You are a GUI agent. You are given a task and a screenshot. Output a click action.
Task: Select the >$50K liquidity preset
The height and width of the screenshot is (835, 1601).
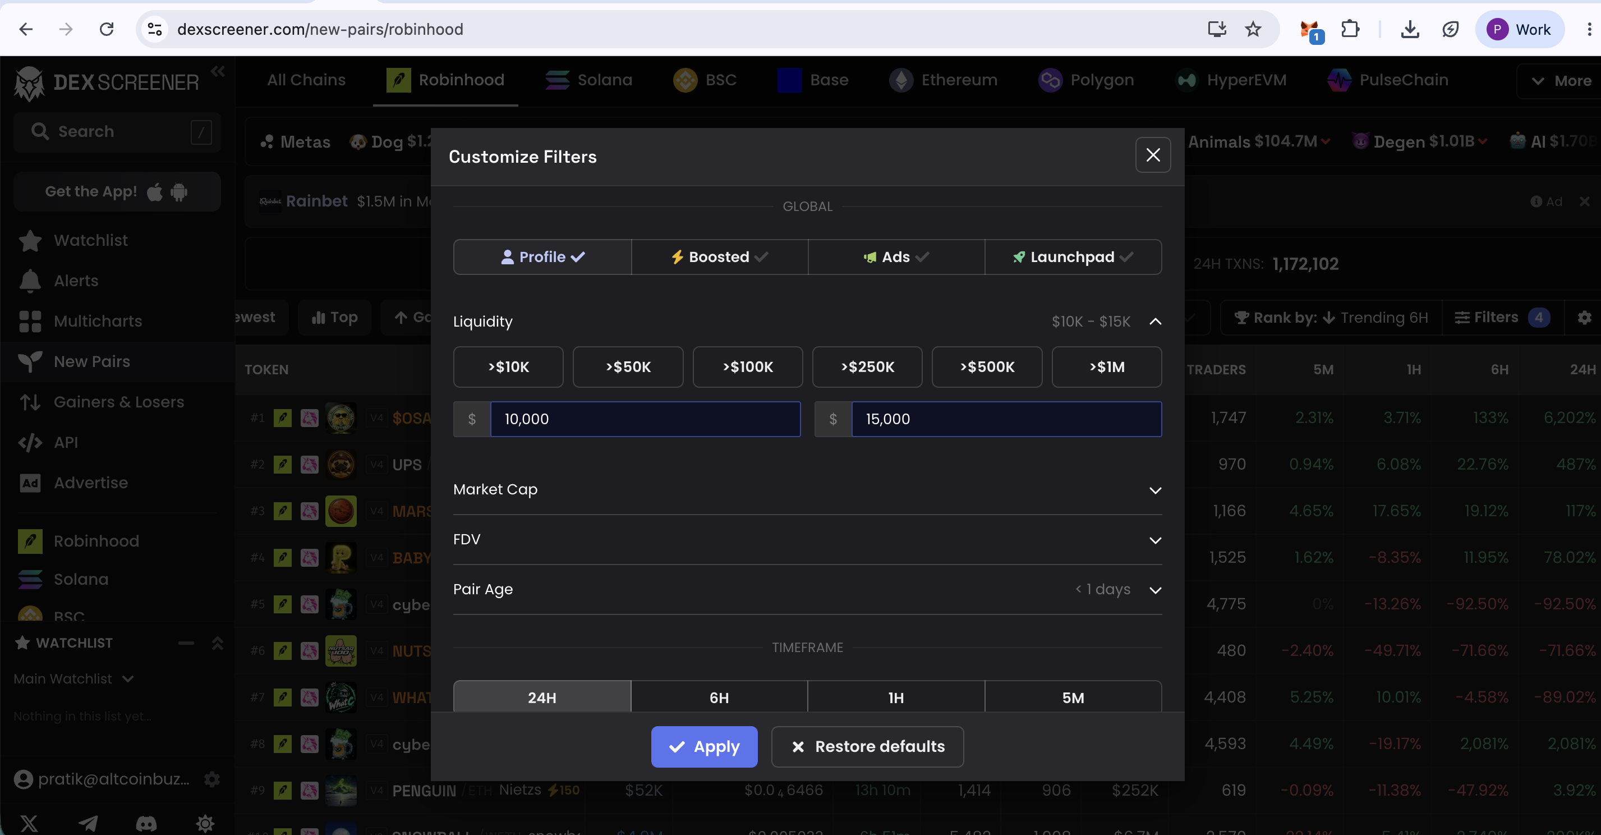pyautogui.click(x=628, y=367)
